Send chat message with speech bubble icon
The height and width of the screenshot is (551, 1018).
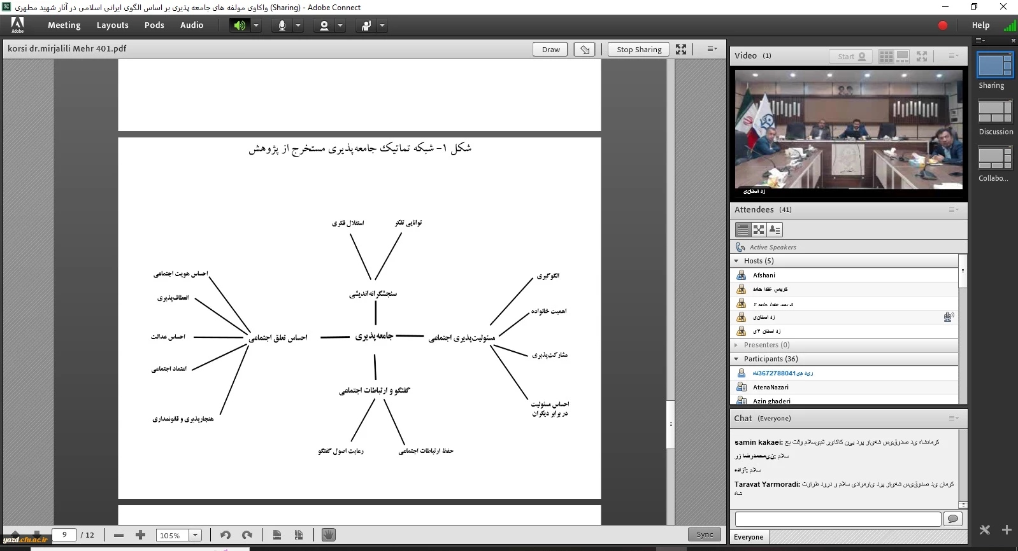(952, 519)
